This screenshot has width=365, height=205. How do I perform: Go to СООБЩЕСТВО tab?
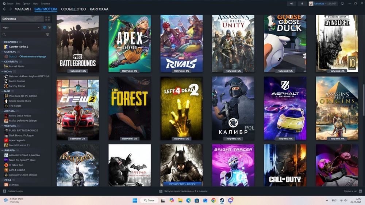coord(73,9)
